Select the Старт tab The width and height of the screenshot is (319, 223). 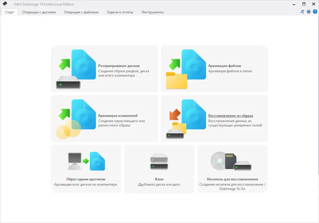point(9,12)
